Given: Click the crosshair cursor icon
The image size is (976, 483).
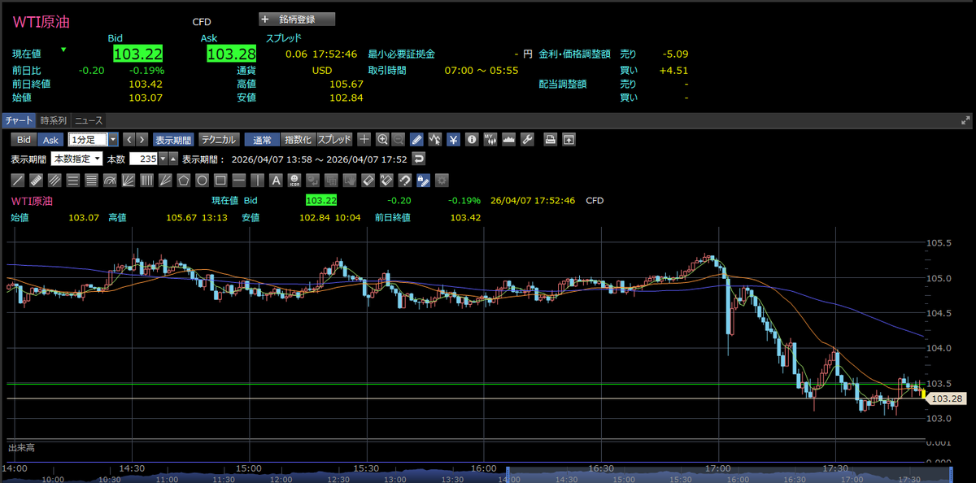Looking at the screenshot, I should [x=364, y=139].
